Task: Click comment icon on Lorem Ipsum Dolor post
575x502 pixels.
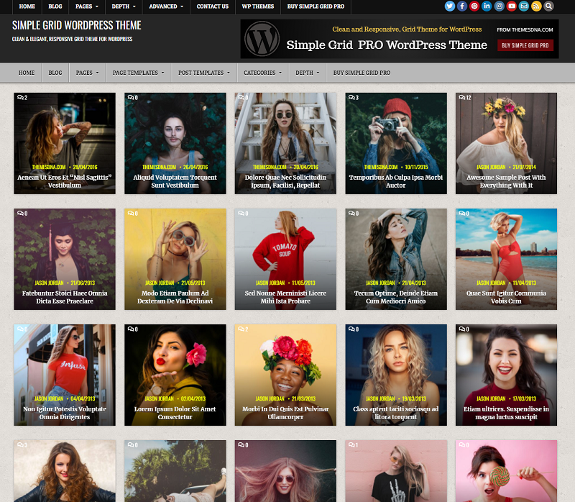Action: pyautogui.click(x=132, y=329)
